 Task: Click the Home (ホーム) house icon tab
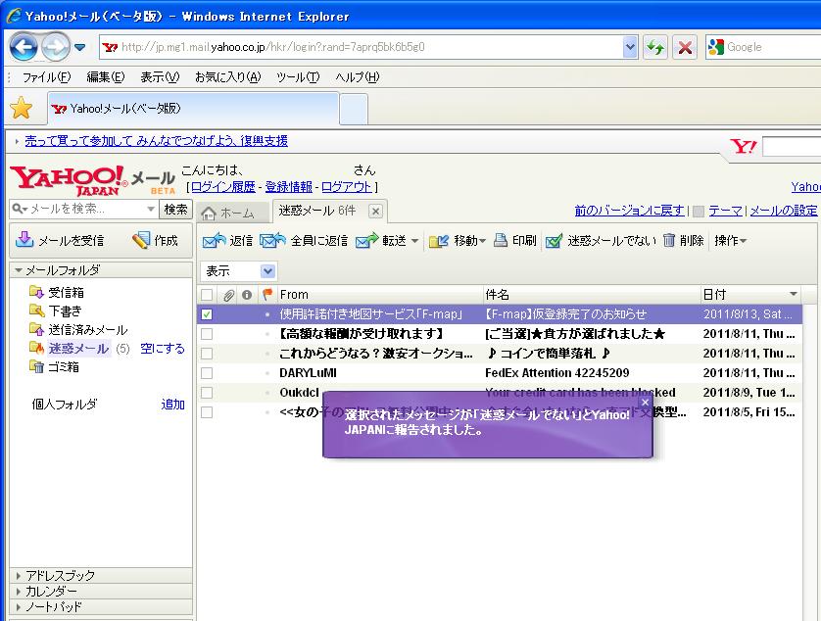tap(209, 214)
